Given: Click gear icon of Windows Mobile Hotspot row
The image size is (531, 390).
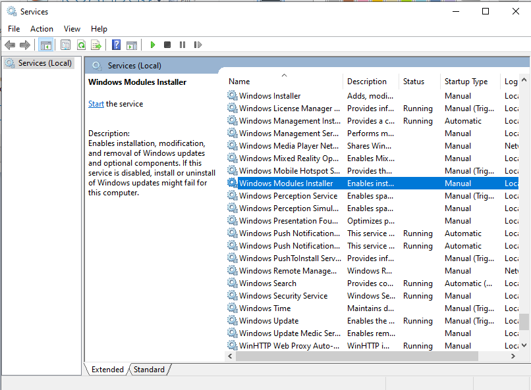Looking at the screenshot, I should (x=233, y=171).
